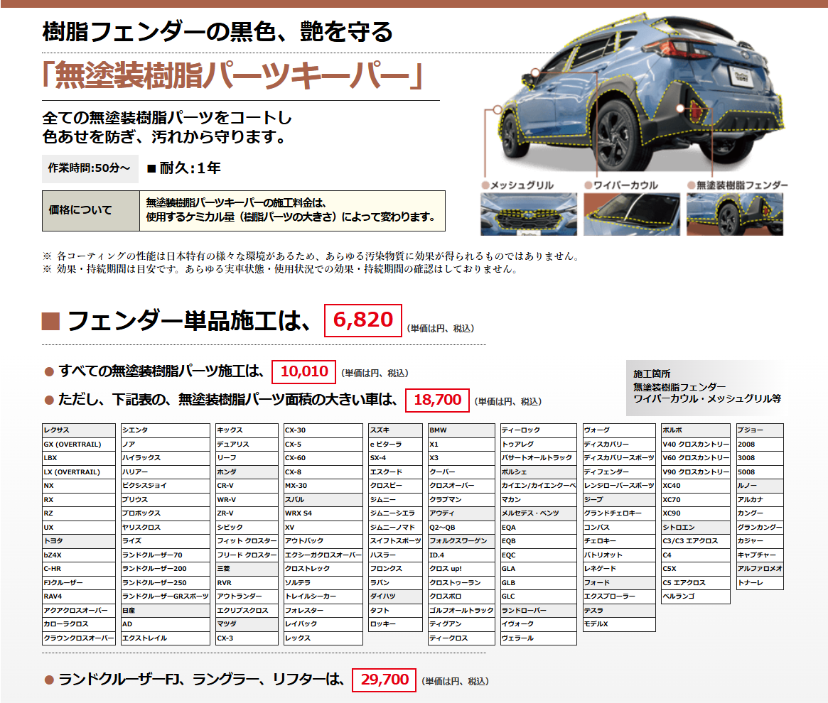Select the エクストレイル table cell
Screen dimensions: 828x703
166,638
